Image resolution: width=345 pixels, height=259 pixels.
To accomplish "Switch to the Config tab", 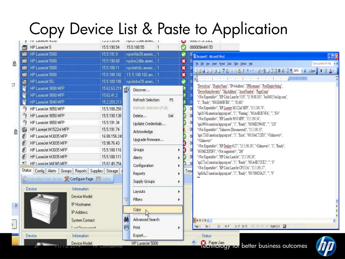I will tap(40, 171).
